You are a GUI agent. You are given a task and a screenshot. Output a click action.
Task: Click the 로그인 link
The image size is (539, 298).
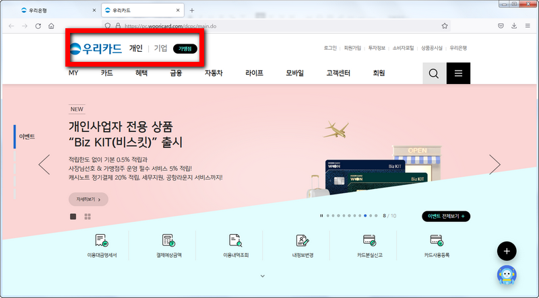[330, 48]
